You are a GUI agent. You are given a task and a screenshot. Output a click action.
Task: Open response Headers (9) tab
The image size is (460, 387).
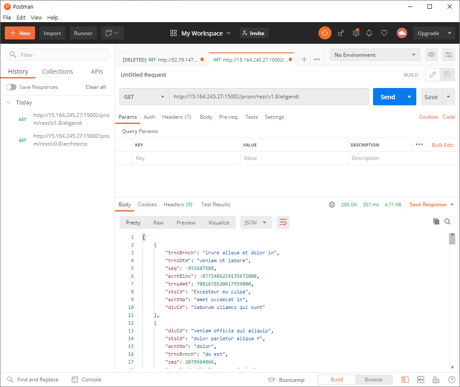[178, 205]
